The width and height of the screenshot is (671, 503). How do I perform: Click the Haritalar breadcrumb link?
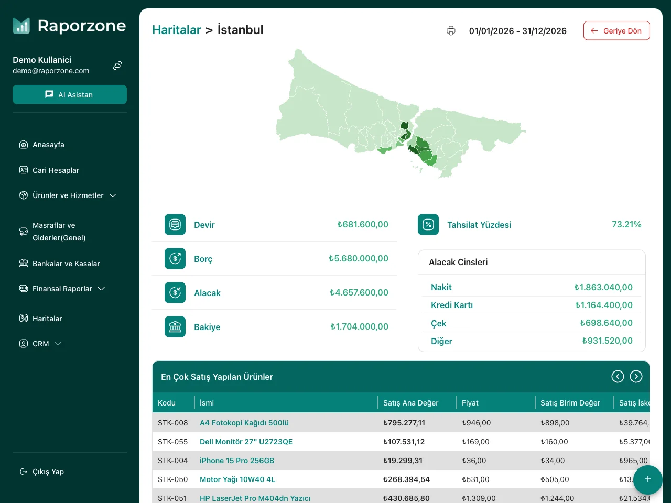176,30
